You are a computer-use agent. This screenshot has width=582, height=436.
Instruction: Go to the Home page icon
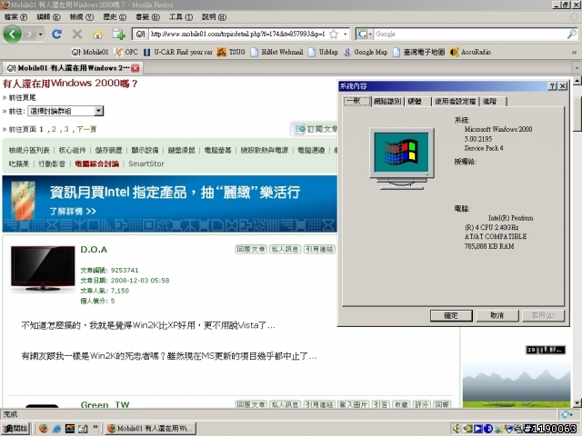[97, 35]
